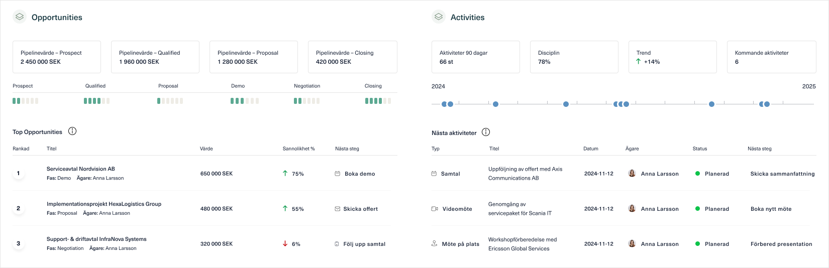
Task: Sort activities by Datum column header
Action: tap(591, 149)
